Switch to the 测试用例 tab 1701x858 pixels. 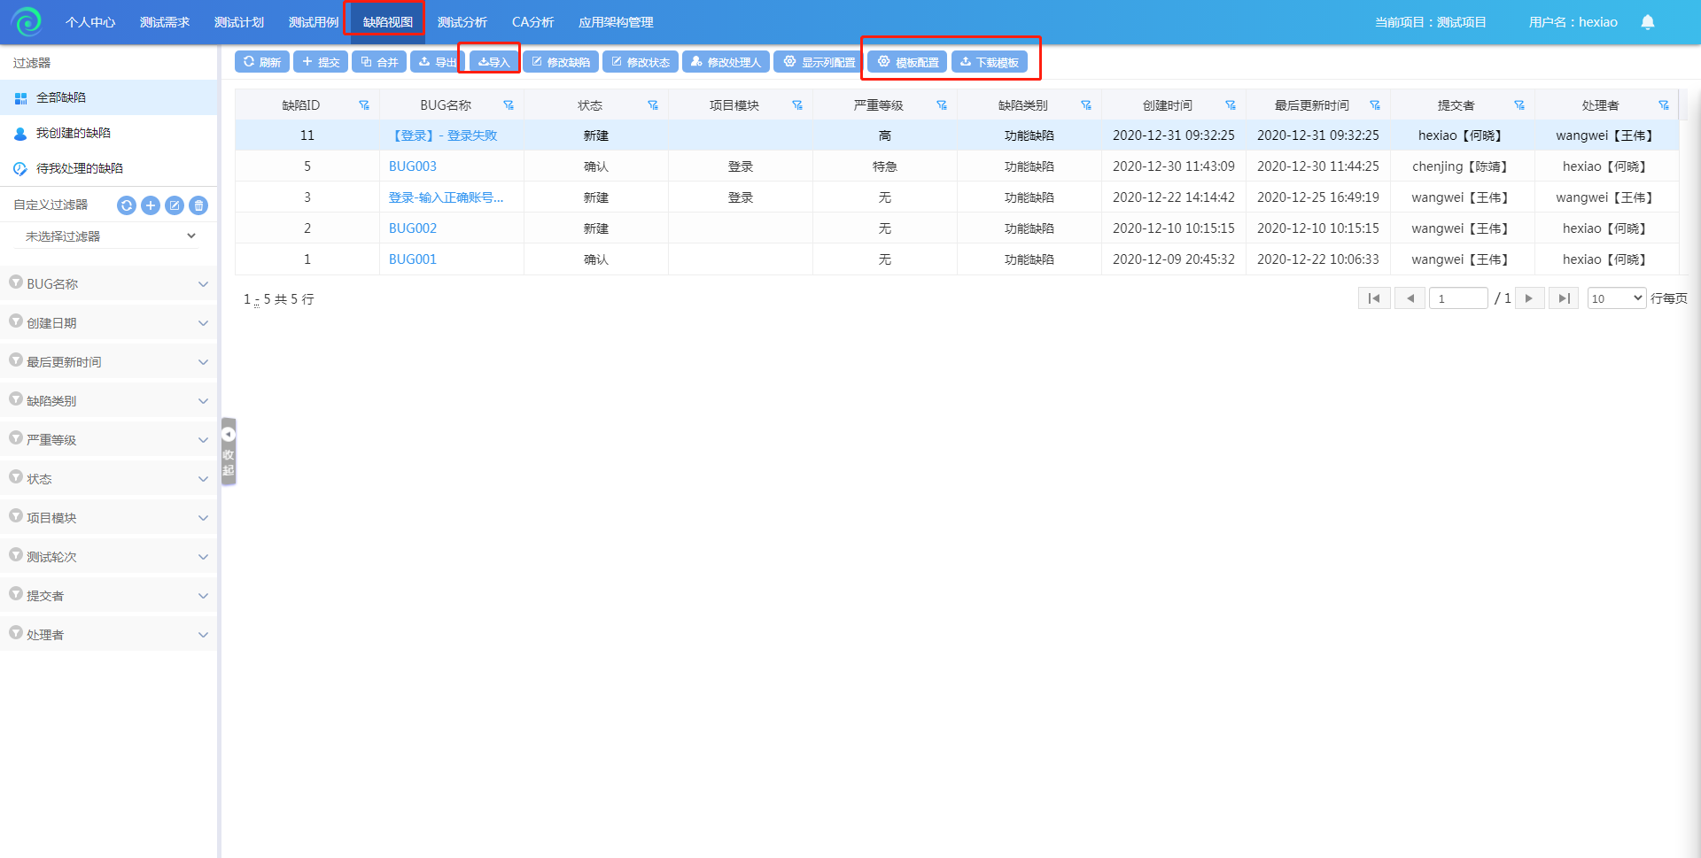click(314, 22)
